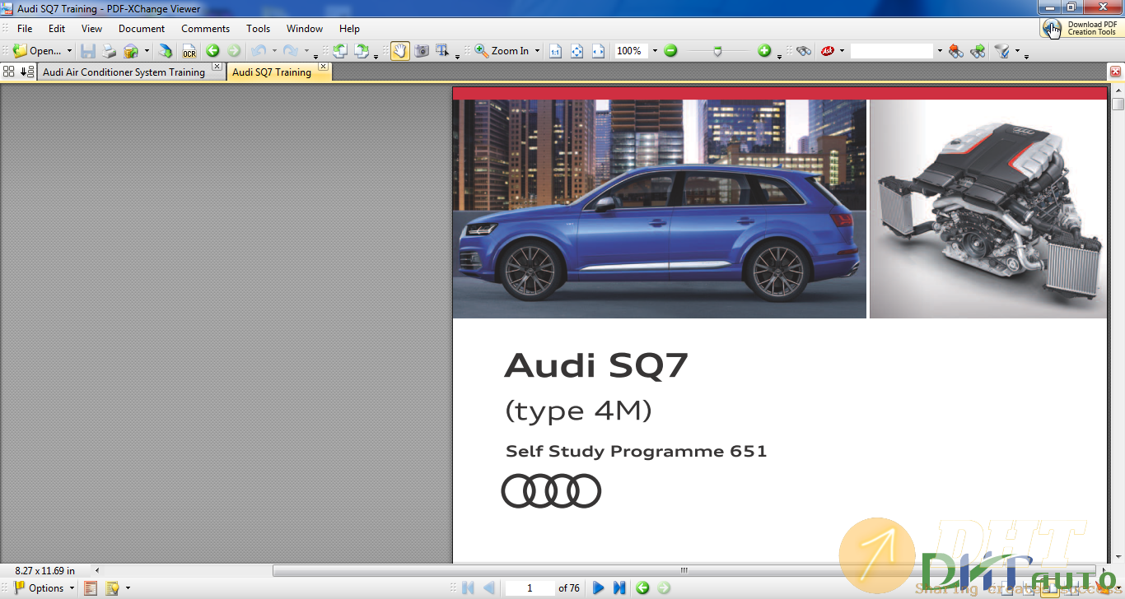The image size is (1125, 599).
Task: Click the toolbar search text box
Action: click(x=892, y=51)
